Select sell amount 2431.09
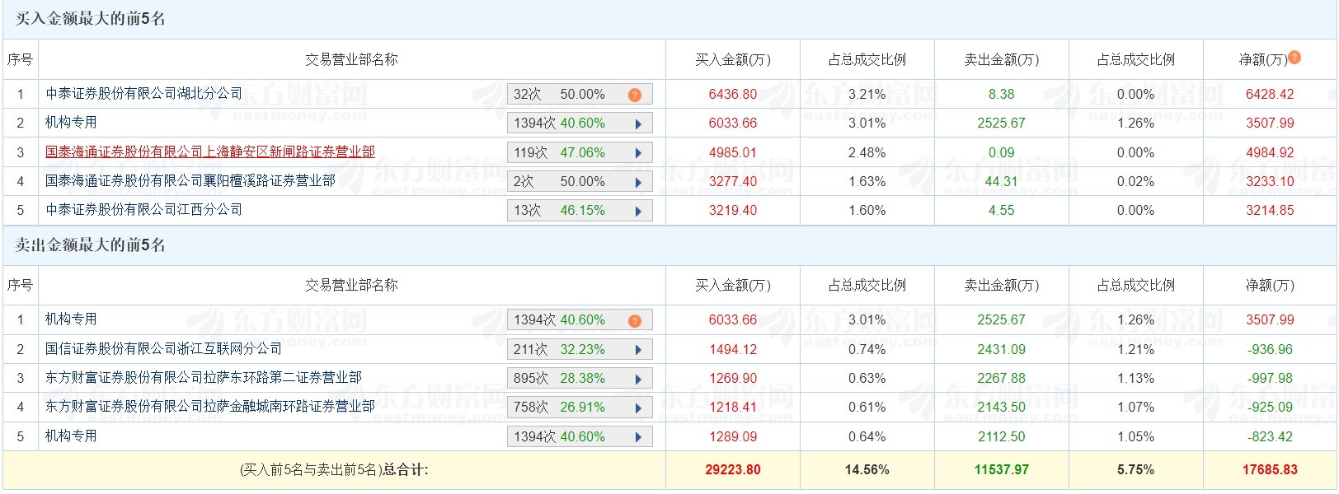The image size is (1339, 494). (1002, 350)
